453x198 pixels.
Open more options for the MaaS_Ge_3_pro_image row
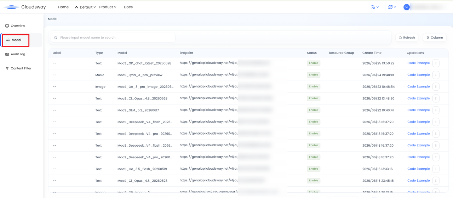436,86
